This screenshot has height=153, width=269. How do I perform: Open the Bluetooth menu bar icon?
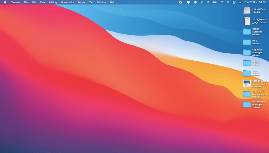208,2
